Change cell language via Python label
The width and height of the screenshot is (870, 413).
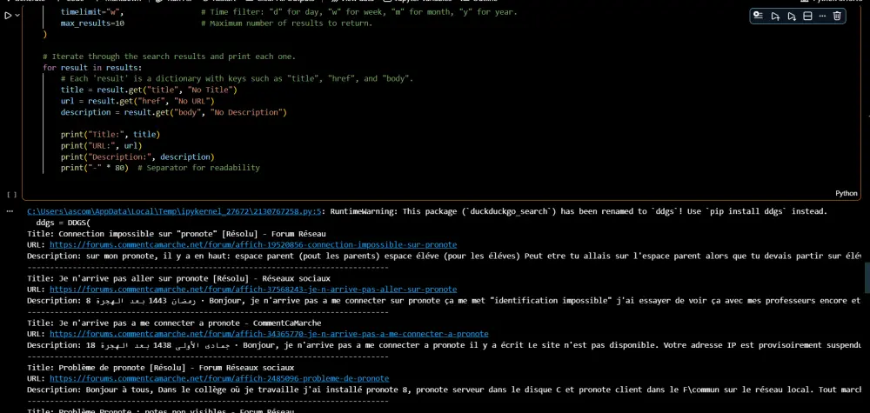[847, 194]
